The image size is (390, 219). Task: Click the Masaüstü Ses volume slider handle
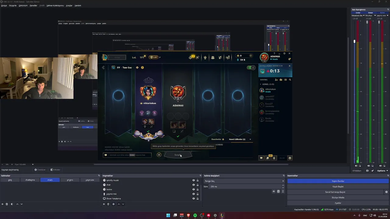(x=354, y=41)
